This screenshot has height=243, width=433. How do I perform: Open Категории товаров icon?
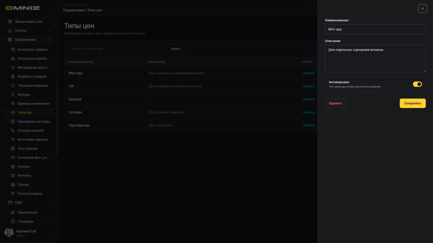point(13,49)
